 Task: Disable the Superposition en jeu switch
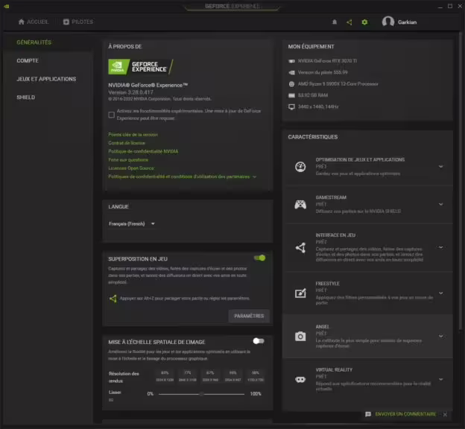[x=259, y=258]
